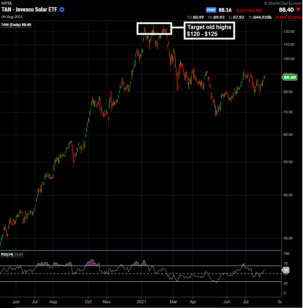The image size is (303, 308).
Task: Click the red down-triangle next to 88.40
Action: [298, 10]
